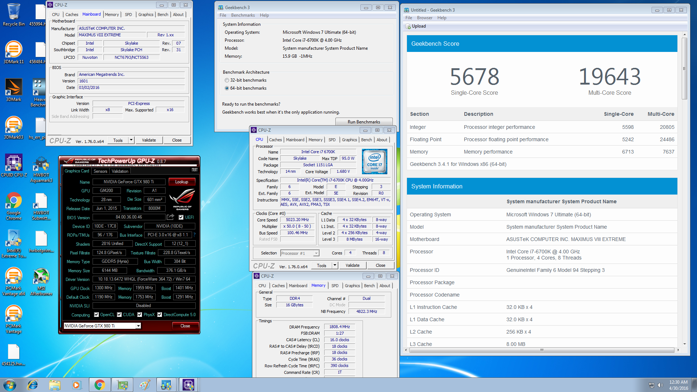Open the 3DMark desktop shortcut
697x392 pixels.
[14, 90]
